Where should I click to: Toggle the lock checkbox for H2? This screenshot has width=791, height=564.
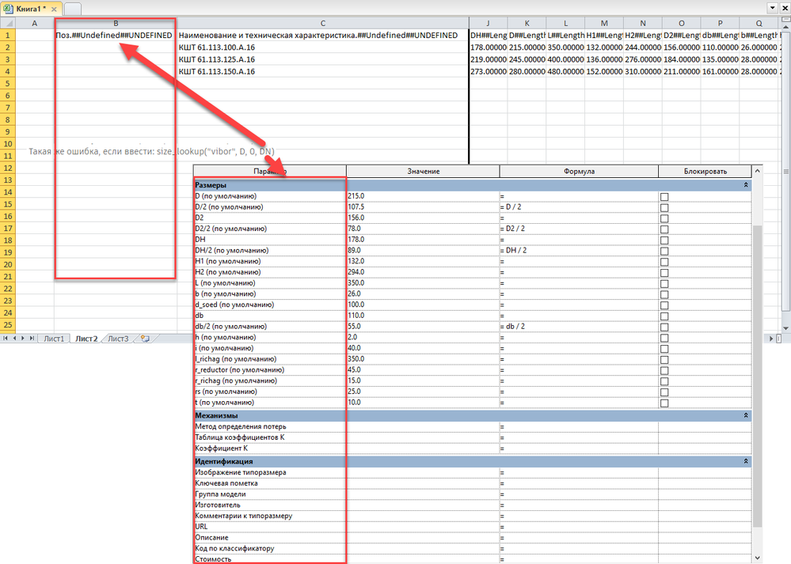664,273
